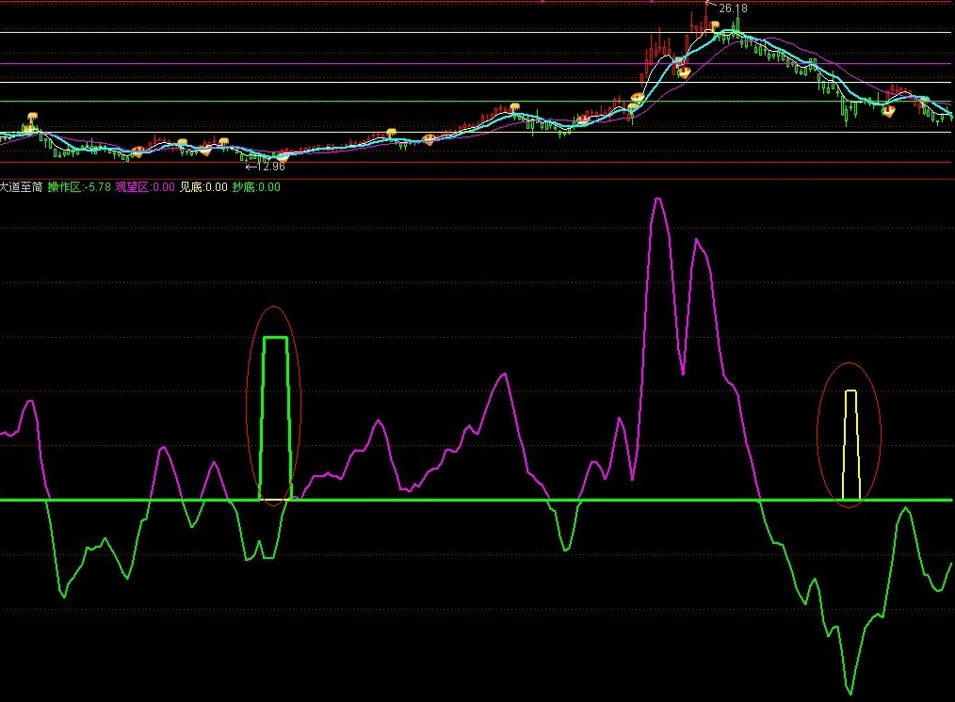
Task: Click the top of the red-circled green spike
Action: click(x=274, y=337)
